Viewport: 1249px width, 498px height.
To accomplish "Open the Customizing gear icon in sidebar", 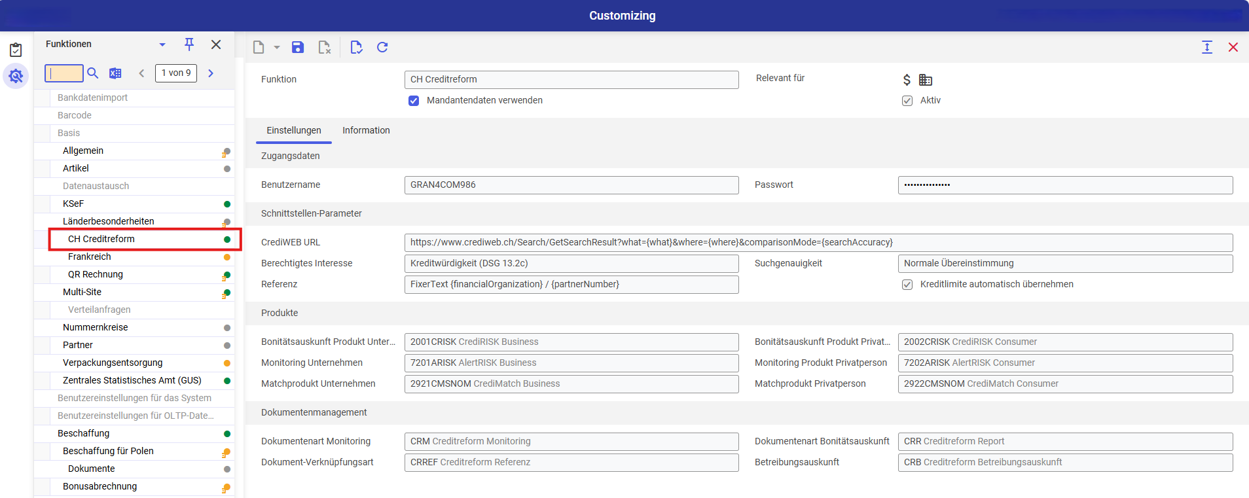I will [x=16, y=77].
